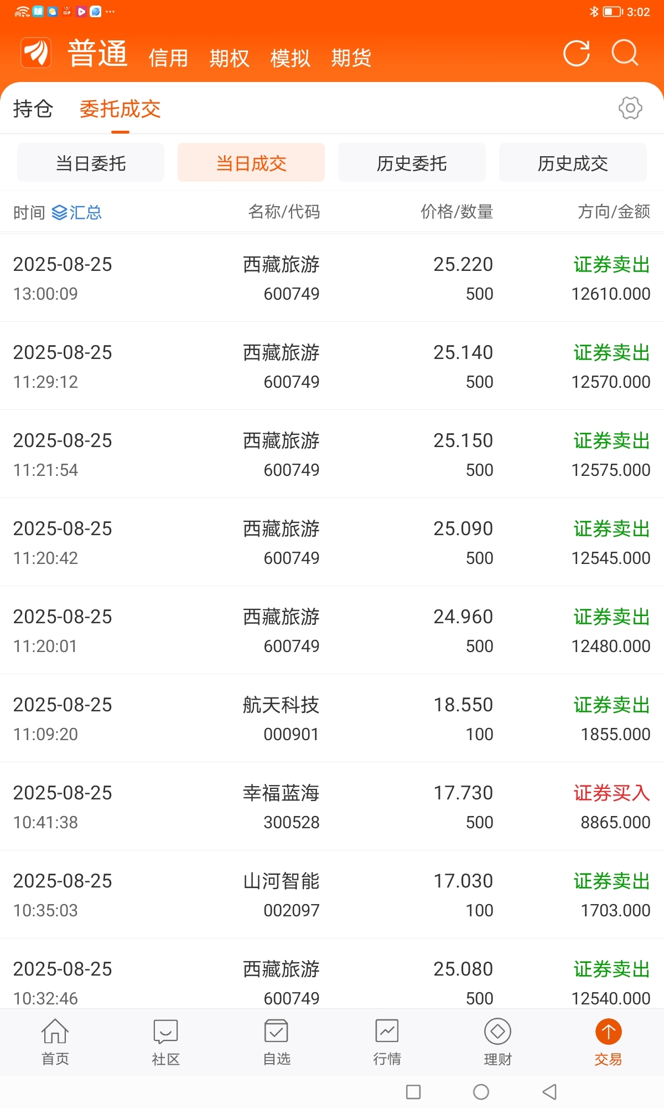Select 历史成交 button
Screen dimensions: 664x1108
pos(573,162)
